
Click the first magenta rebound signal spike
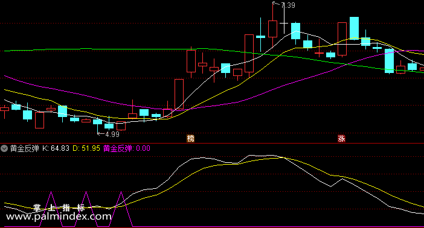click(x=51, y=209)
